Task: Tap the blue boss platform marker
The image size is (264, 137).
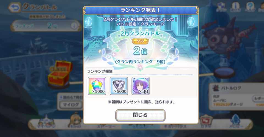Action: [224, 73]
